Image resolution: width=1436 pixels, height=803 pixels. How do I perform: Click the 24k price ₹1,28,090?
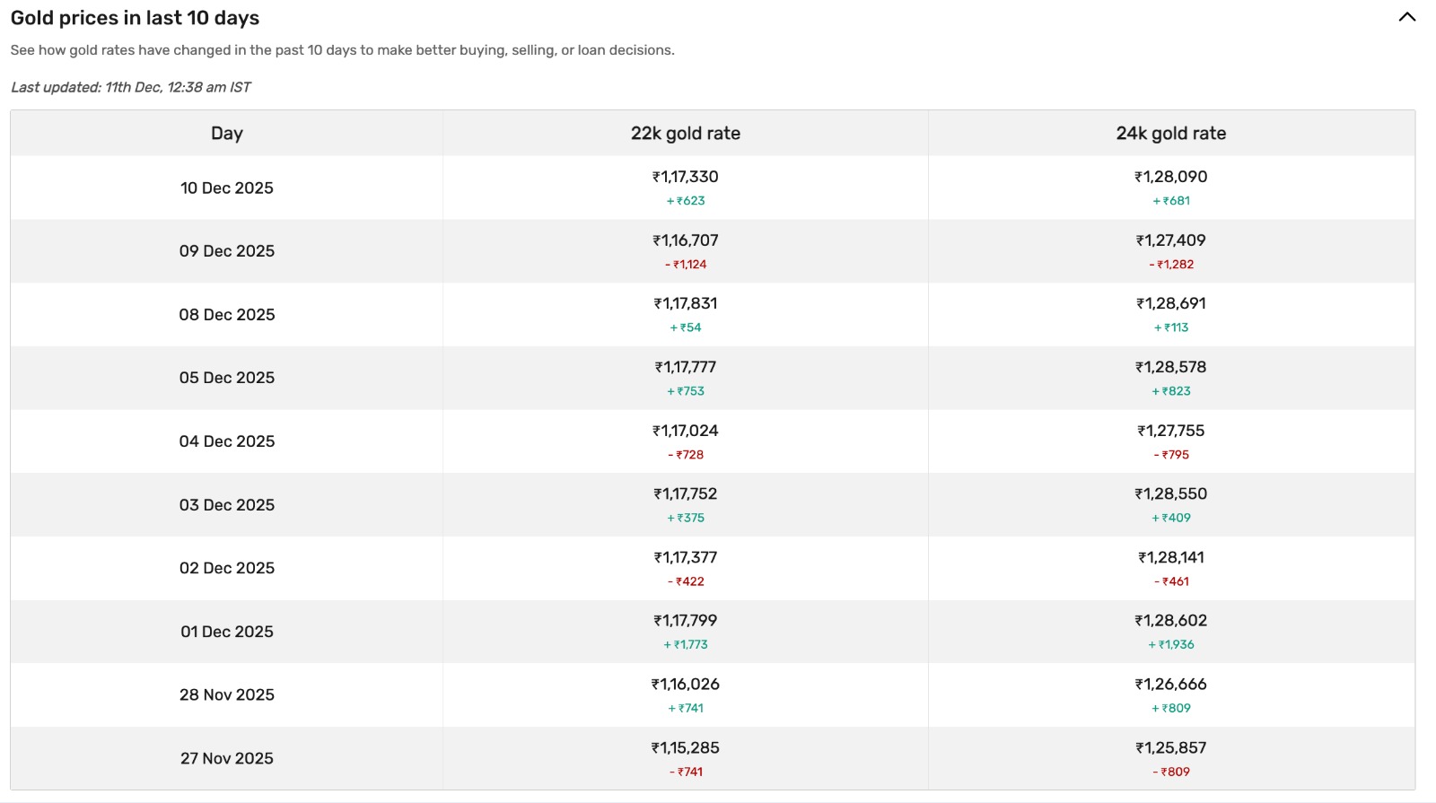click(1170, 178)
